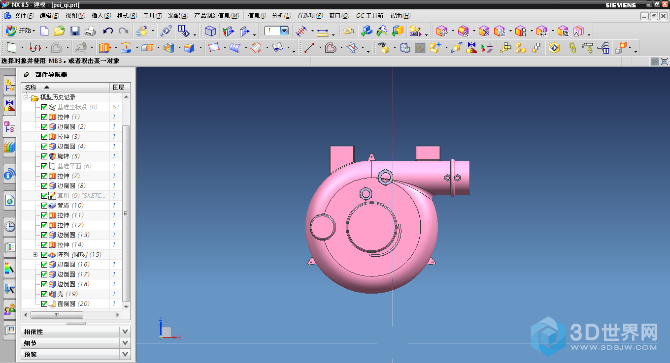This screenshot has width=670, height=363.
Task: Open Assembly Constraints chain-link icon
Action: 572,48
